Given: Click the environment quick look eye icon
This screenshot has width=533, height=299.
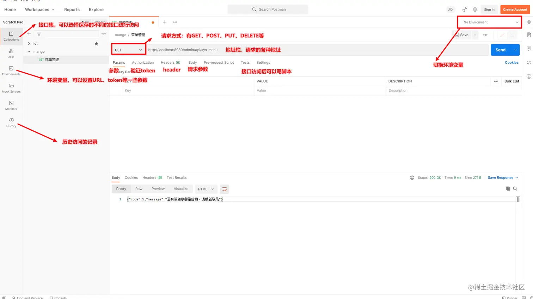Looking at the screenshot, I should pos(529,22).
